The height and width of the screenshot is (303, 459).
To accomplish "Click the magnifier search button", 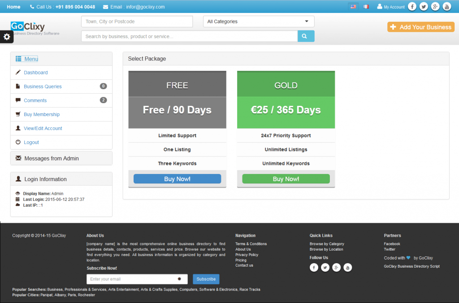I will (306, 36).
